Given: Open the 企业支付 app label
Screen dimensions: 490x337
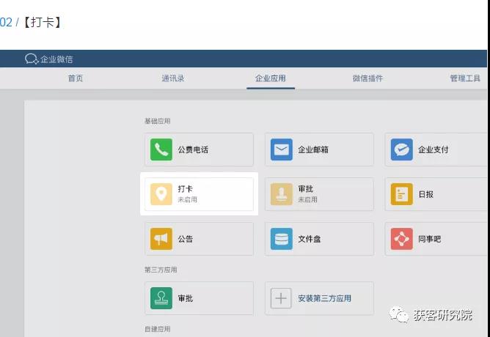Looking at the screenshot, I should tap(434, 149).
